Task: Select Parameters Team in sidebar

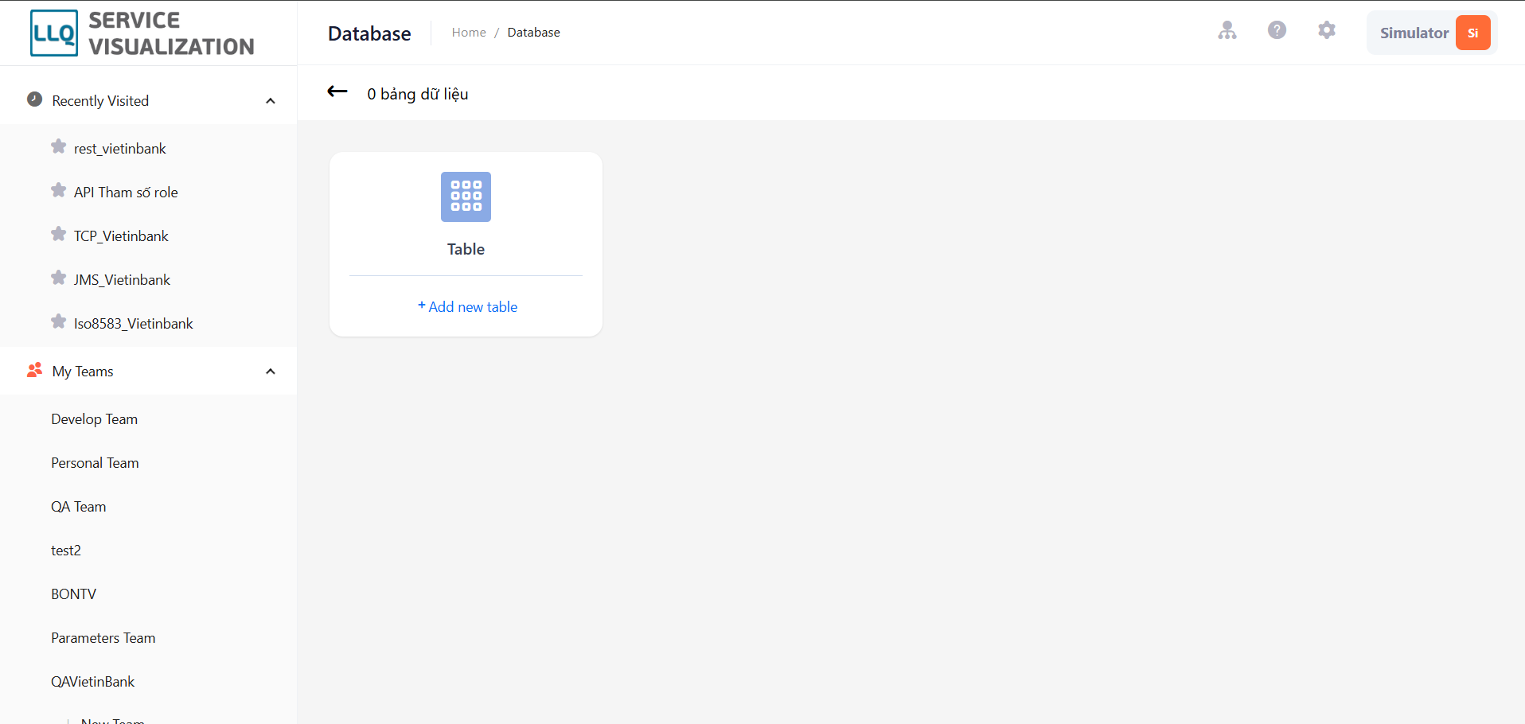Action: click(103, 638)
